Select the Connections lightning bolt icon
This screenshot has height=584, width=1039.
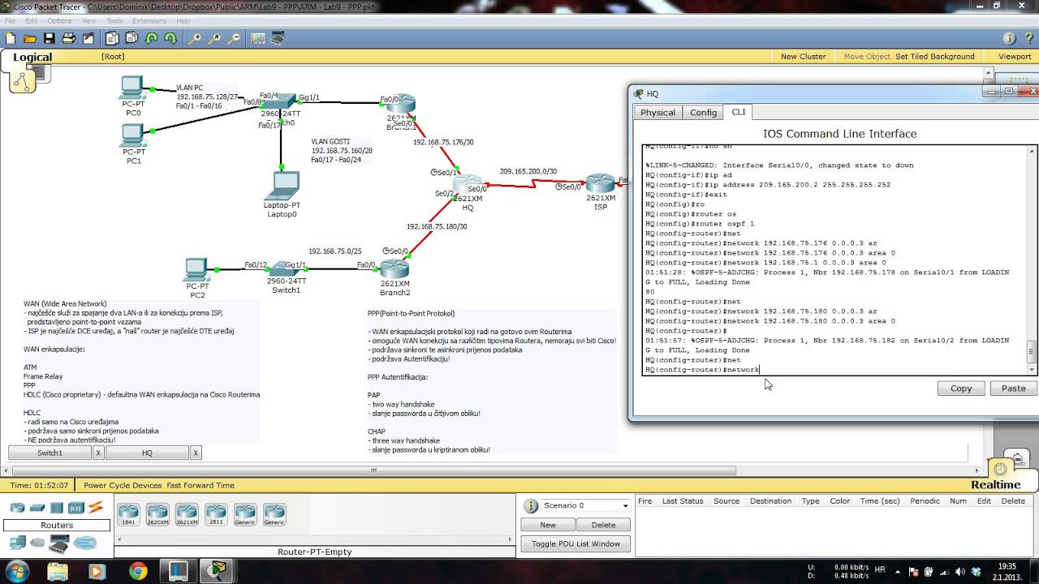[96, 508]
